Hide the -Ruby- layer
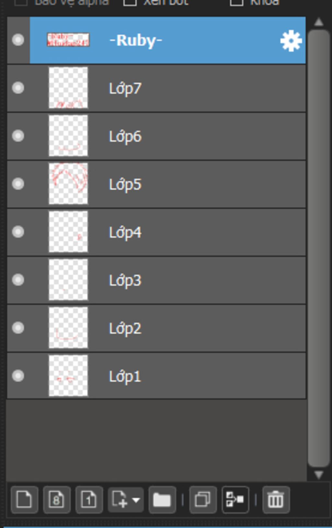 click(x=18, y=40)
